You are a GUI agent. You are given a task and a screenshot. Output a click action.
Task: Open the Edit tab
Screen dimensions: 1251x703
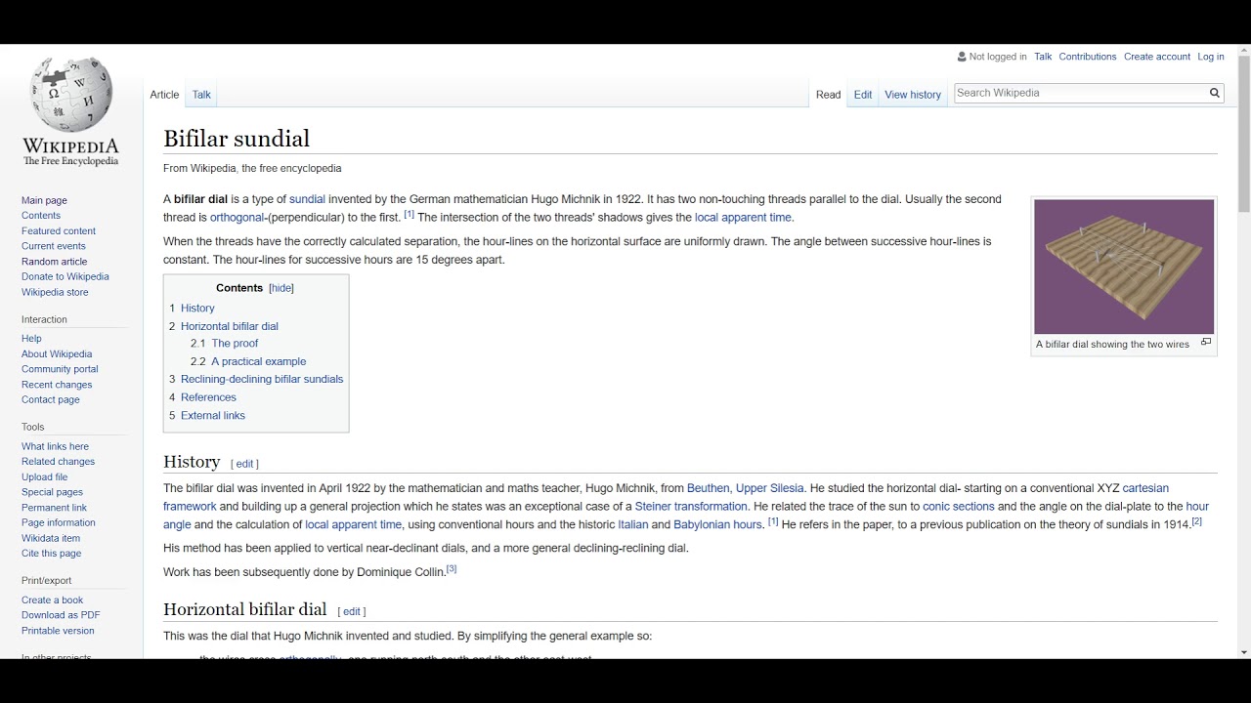(x=863, y=95)
